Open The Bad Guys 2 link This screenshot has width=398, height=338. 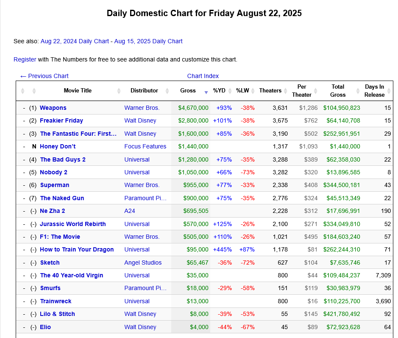click(63, 159)
